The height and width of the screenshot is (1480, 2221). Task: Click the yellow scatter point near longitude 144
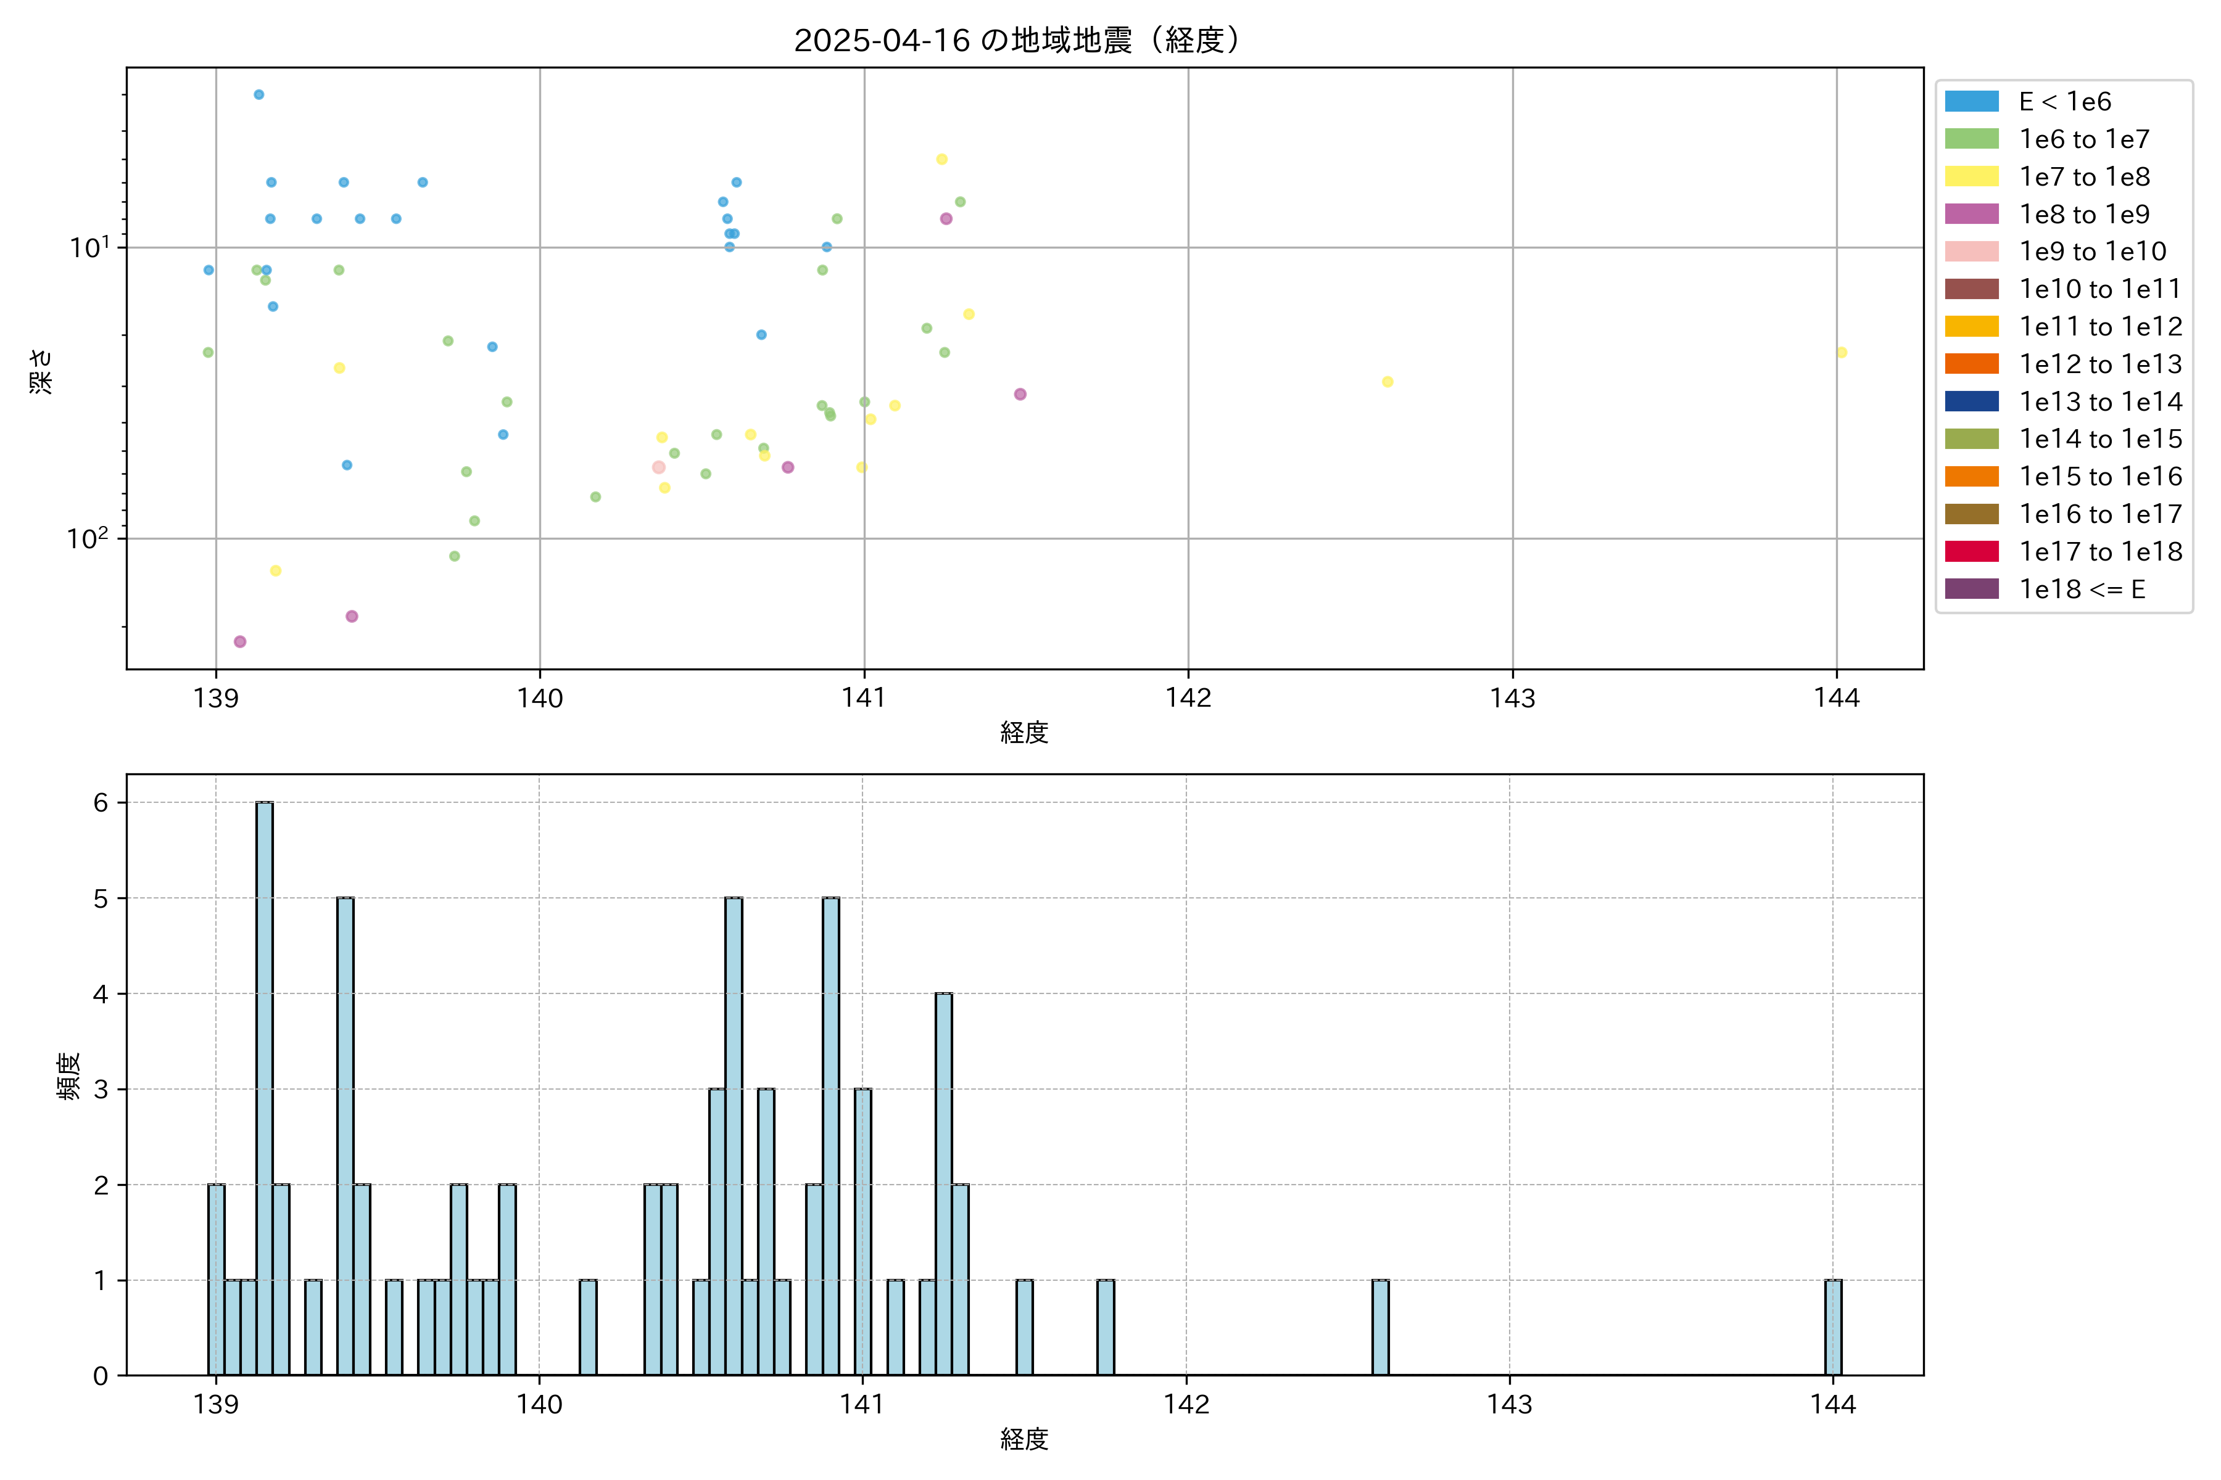tap(1842, 353)
